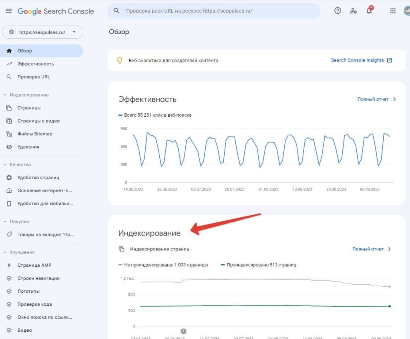Viewport: 410px width, 339px height.
Task: Click the green endpoint of indexed pages line
Action: tap(390, 306)
